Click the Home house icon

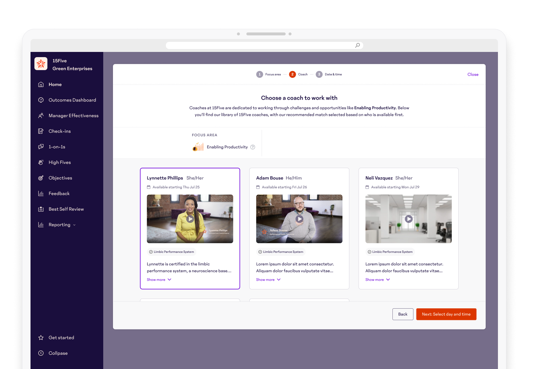pyautogui.click(x=41, y=84)
